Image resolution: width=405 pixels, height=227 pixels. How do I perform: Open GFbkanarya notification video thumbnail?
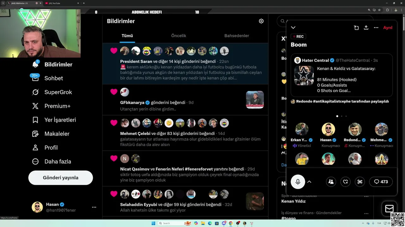click(x=255, y=100)
